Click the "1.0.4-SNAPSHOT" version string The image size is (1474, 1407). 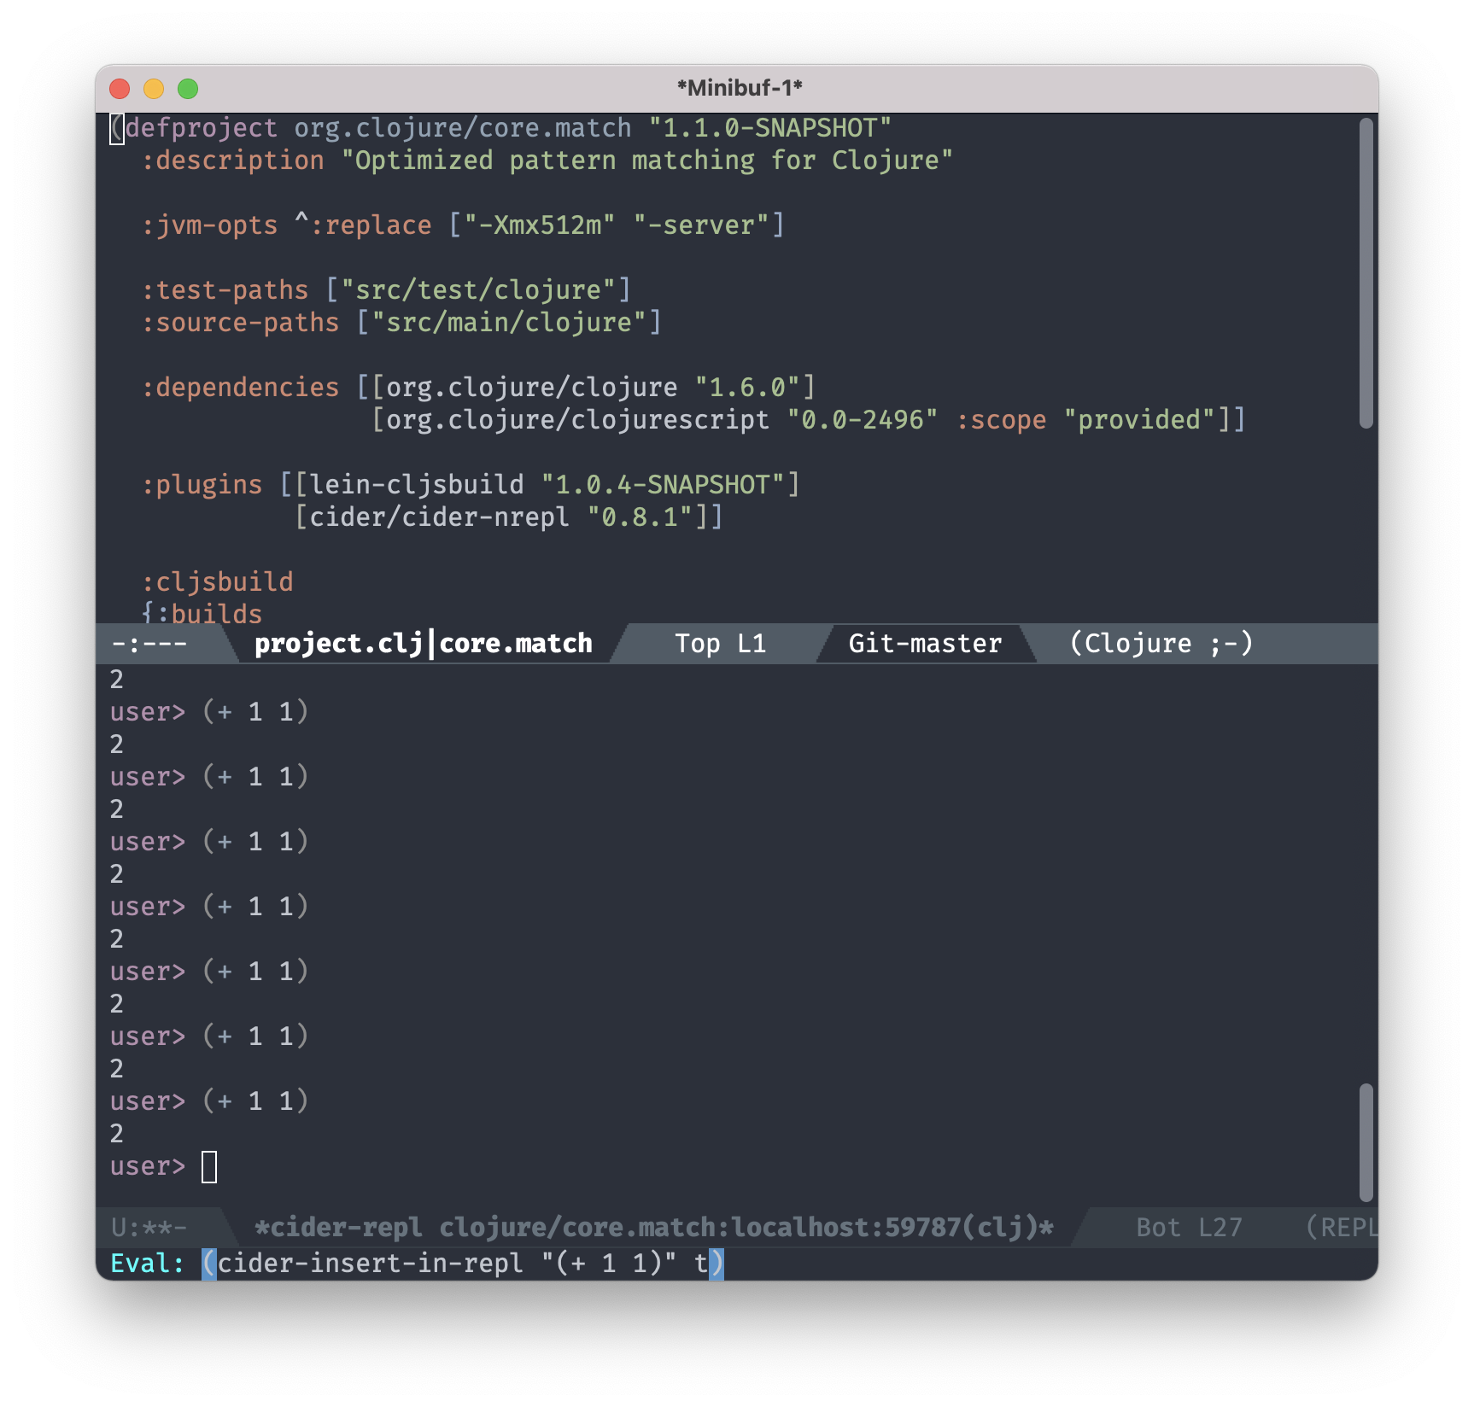click(x=664, y=485)
